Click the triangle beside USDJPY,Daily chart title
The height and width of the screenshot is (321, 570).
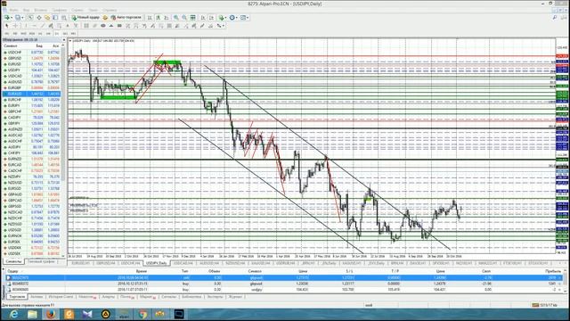click(x=70, y=41)
